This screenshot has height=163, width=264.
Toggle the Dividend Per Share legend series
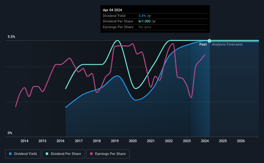coord(63,154)
